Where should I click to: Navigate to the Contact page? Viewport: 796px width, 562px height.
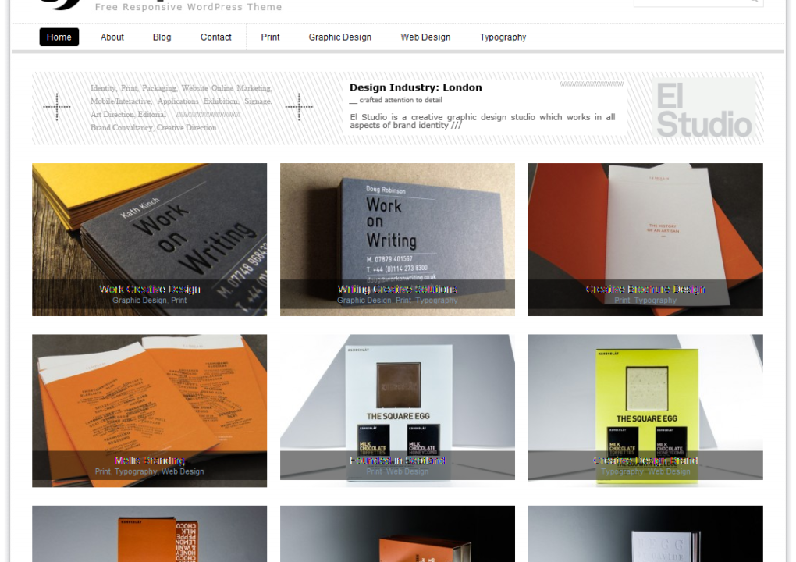(x=216, y=37)
